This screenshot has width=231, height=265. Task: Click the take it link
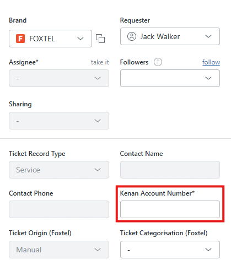(x=100, y=62)
